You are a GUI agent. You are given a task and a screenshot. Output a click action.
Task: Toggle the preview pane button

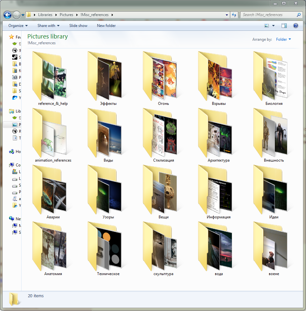click(284, 26)
